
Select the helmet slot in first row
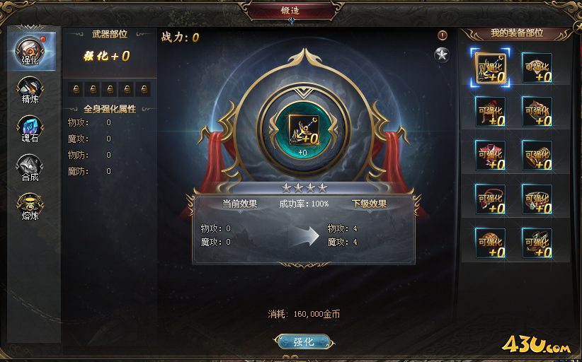537,68
